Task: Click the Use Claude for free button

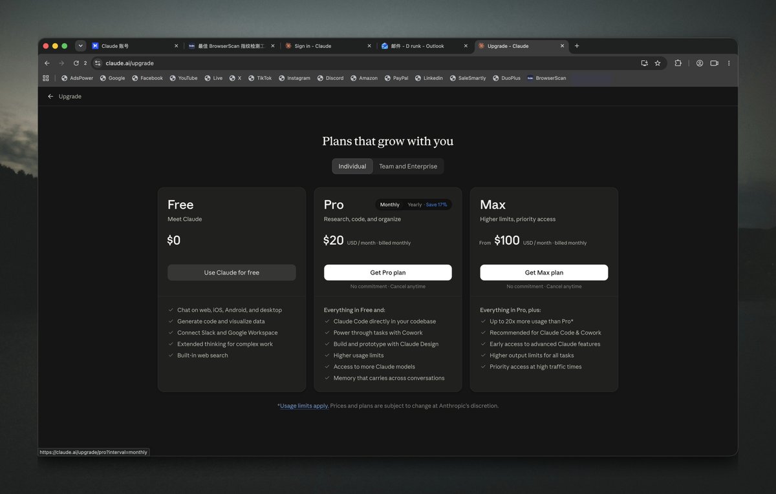Action: [232, 273]
